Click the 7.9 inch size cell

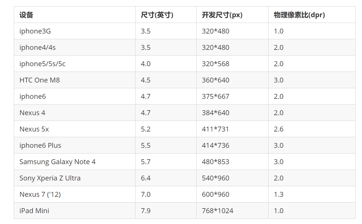click(145, 210)
